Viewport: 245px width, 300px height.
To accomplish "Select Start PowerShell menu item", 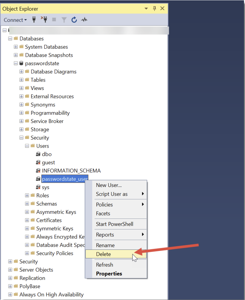I will [116, 224].
